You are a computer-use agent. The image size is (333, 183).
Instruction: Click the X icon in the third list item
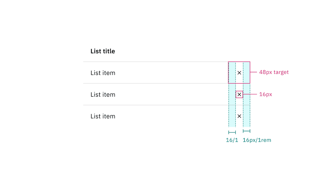coord(239,116)
